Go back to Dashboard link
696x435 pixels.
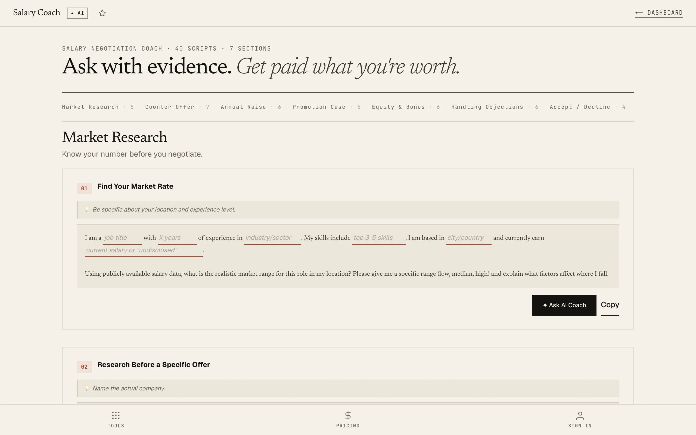coord(659,13)
